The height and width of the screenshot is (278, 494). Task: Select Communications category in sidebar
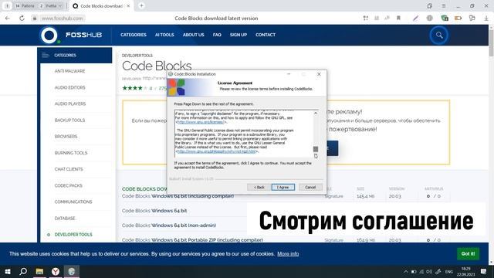pos(73,202)
